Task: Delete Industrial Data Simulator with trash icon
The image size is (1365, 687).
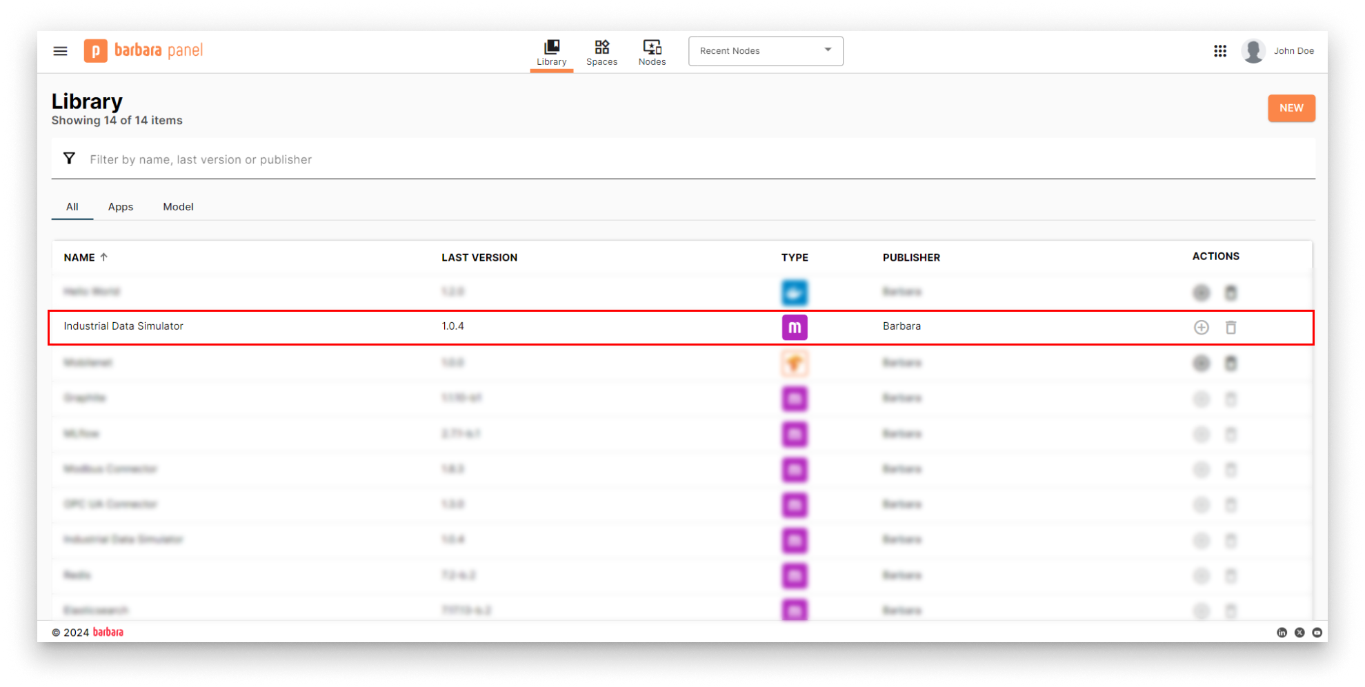Action: coord(1231,328)
